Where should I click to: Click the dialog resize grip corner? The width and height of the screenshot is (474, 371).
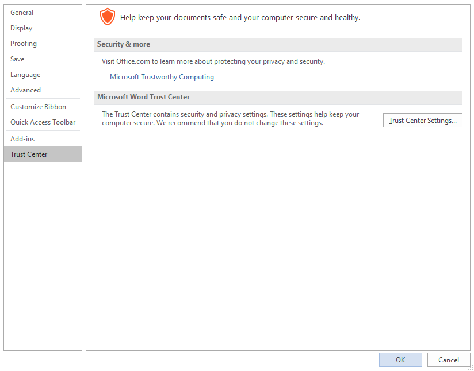tap(471, 368)
